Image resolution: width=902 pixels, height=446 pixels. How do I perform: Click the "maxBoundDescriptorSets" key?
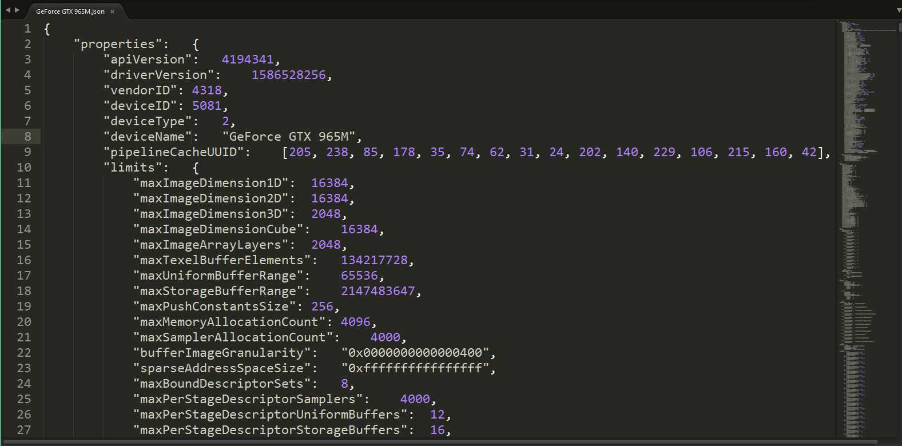[222, 384]
